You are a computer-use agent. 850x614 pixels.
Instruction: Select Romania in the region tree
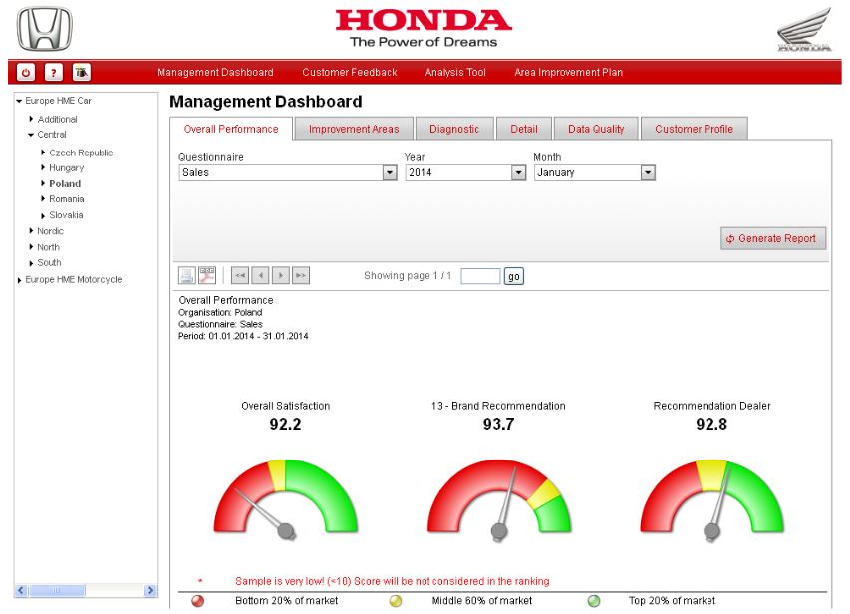(67, 199)
